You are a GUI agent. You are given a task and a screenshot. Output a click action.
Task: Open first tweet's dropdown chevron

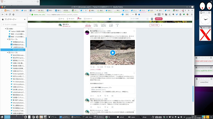[x=134, y=31]
